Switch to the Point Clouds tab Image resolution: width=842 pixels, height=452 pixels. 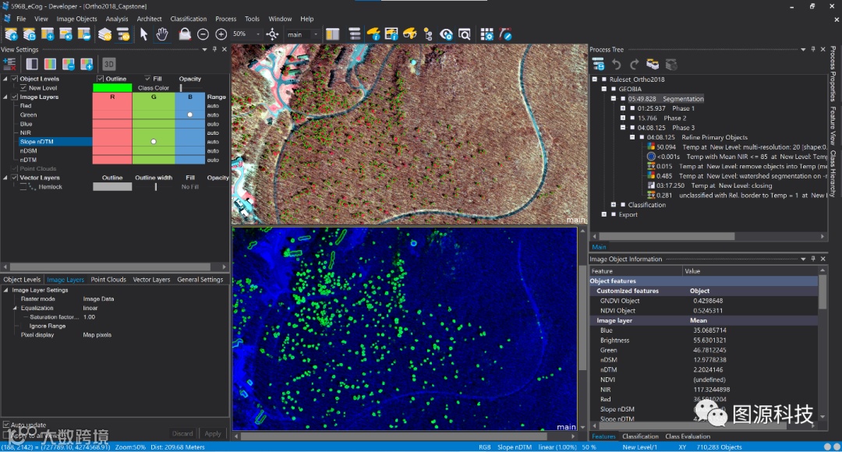pyautogui.click(x=108, y=280)
